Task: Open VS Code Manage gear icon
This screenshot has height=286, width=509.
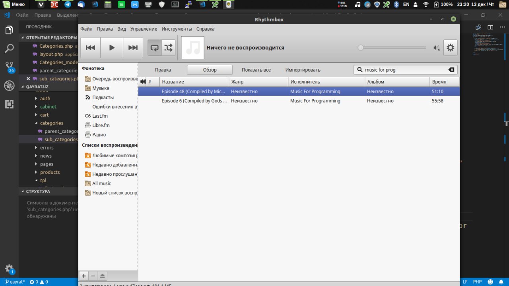Action: pos(9,269)
